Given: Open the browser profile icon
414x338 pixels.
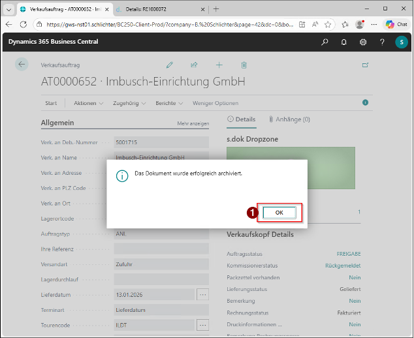Looking at the screenshot, I should click(360, 25).
